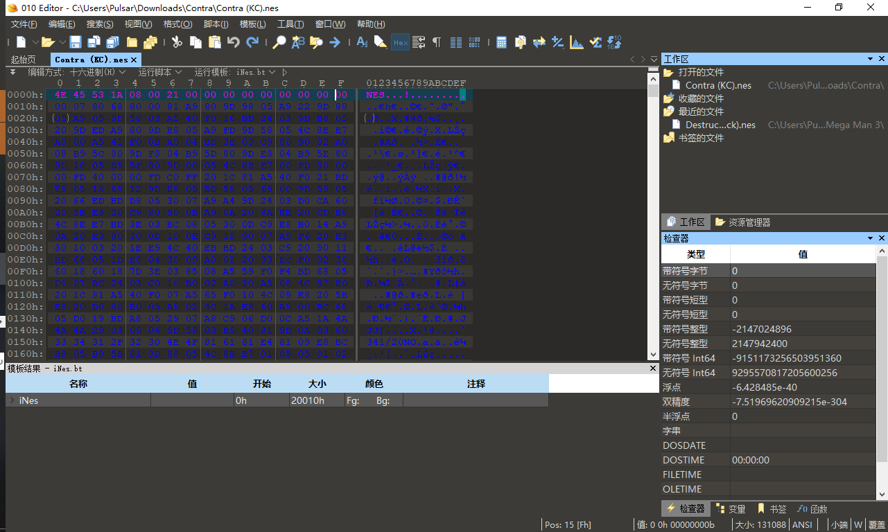Screen dimensions: 888x532
Task: Switch to the 函数 tab
Action: [812, 508]
